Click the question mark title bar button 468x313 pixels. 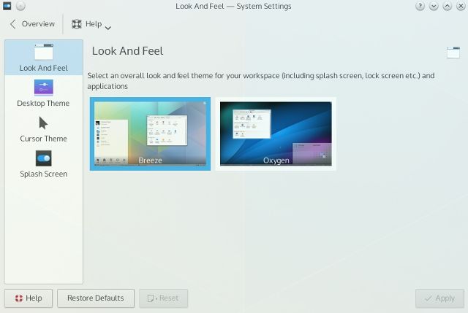pyautogui.click(x=420, y=6)
